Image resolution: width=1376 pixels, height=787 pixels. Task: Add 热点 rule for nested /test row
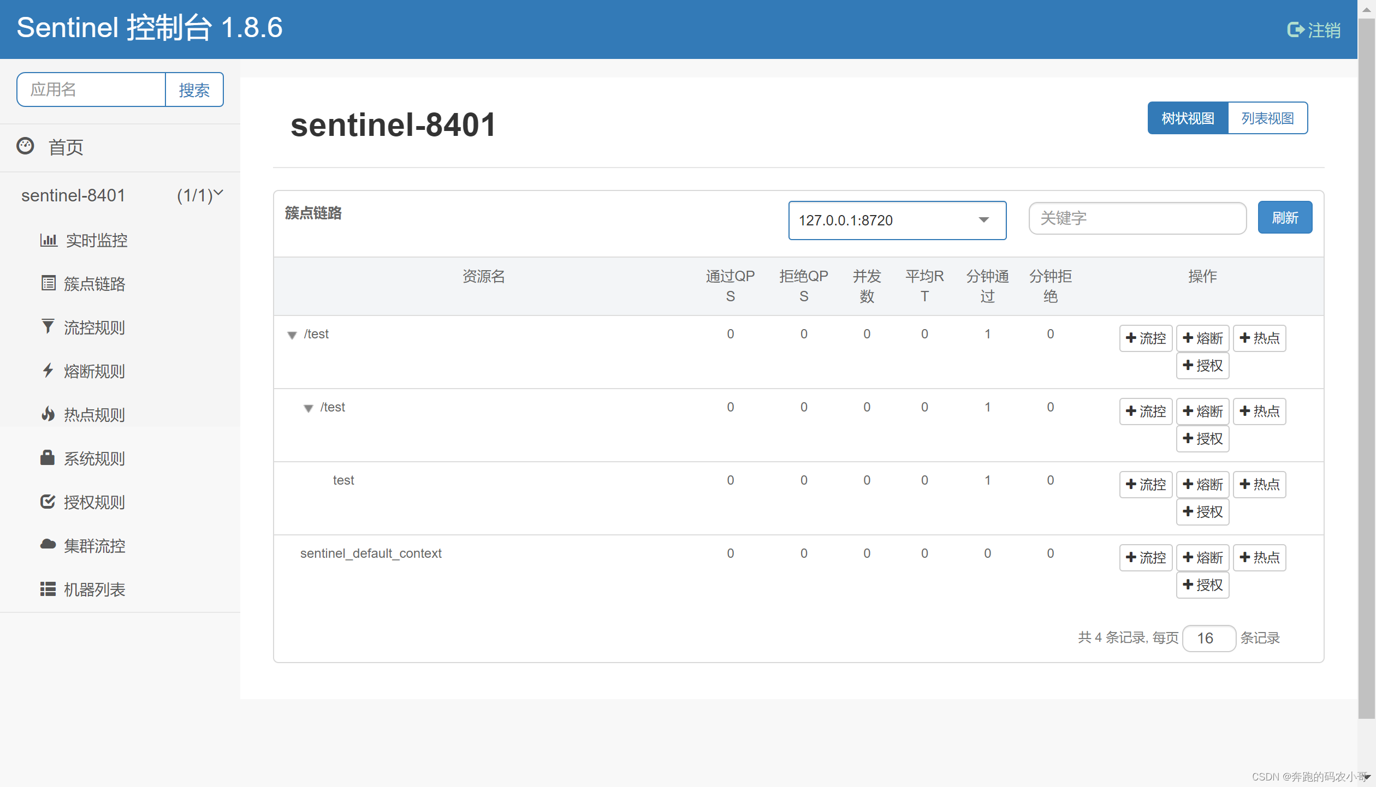(1259, 412)
